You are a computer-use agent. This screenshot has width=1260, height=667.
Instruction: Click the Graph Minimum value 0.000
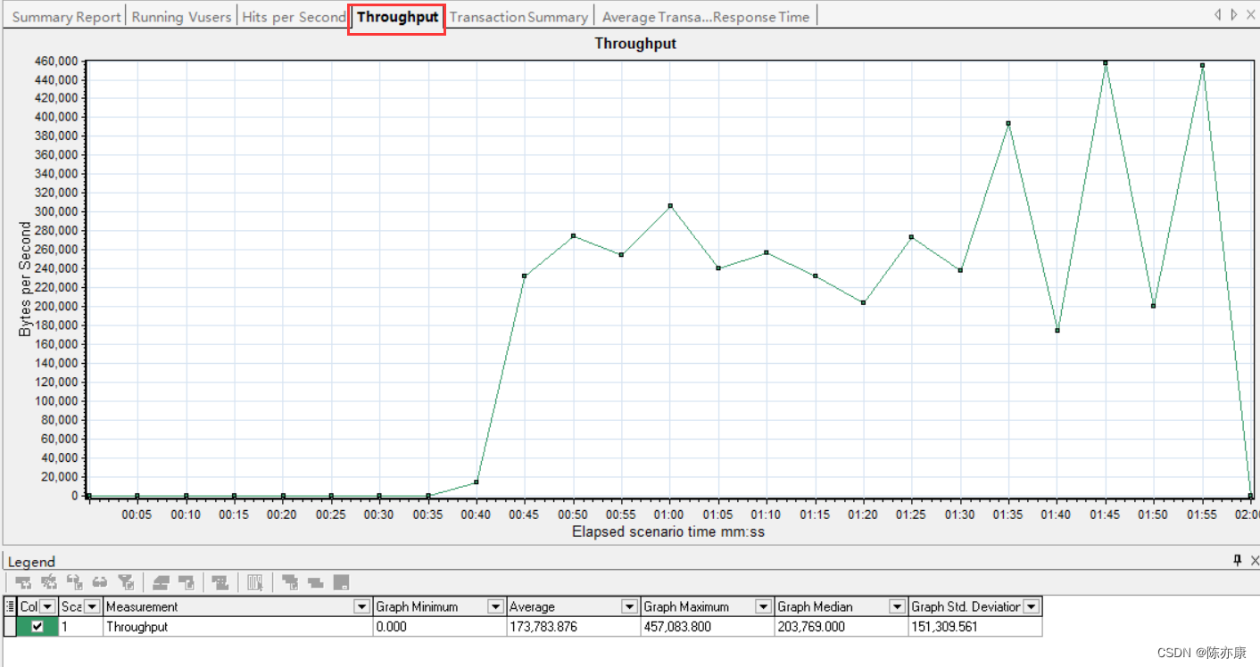pyautogui.click(x=440, y=627)
